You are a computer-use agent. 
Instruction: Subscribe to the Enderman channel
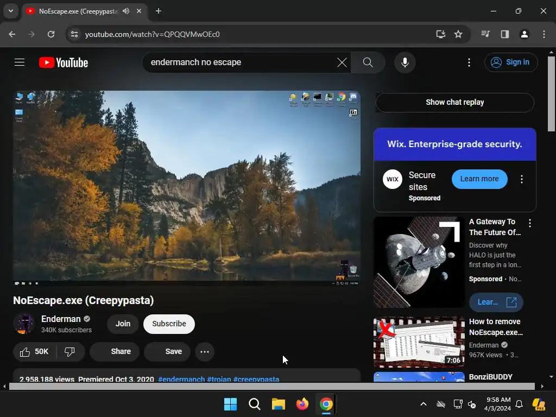(169, 324)
